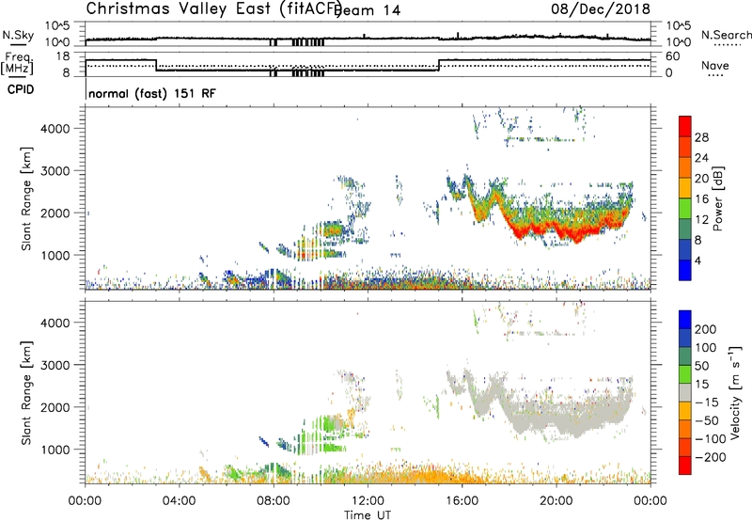Click the "Beam 14" label
The height and width of the screenshot is (521, 752).
[368, 10]
